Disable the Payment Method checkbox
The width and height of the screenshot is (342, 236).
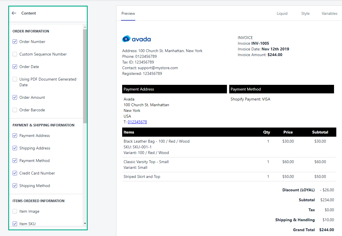(15, 161)
